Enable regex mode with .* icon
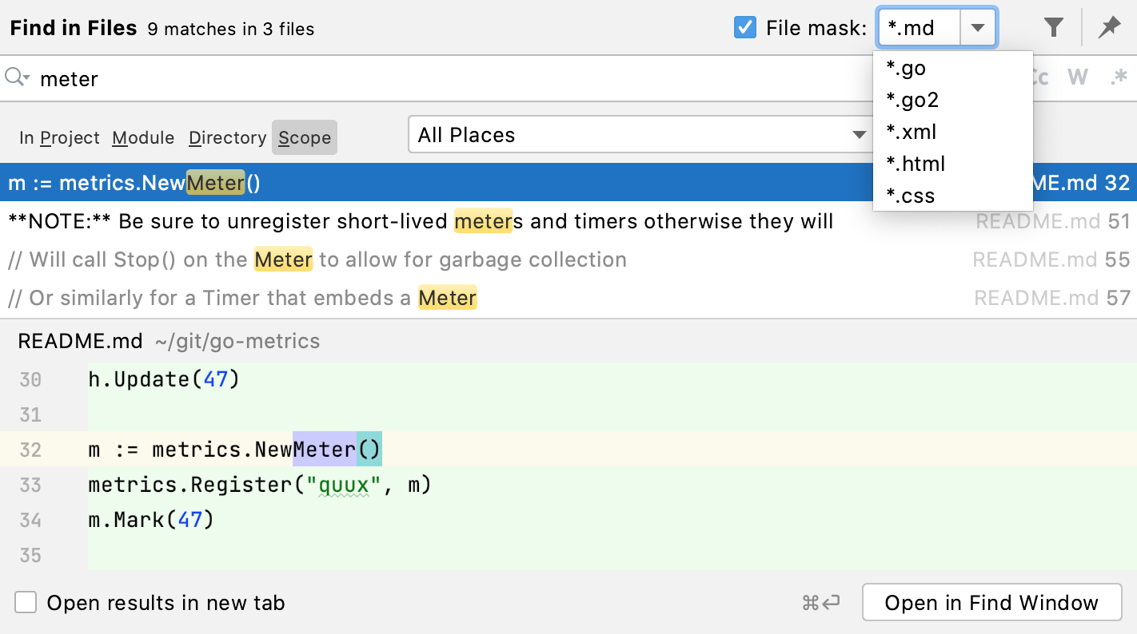Screen dimensions: 1137x634 coord(1118,77)
